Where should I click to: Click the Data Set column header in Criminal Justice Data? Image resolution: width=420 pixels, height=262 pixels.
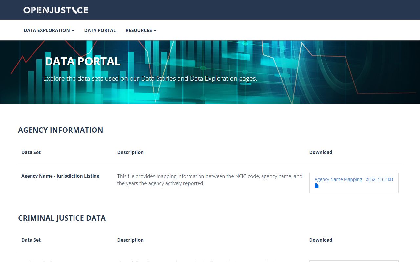[31, 240]
